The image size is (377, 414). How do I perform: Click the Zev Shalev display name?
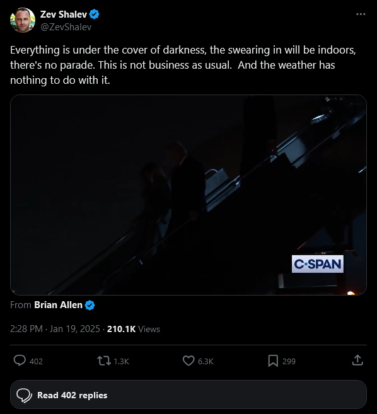[64, 14]
